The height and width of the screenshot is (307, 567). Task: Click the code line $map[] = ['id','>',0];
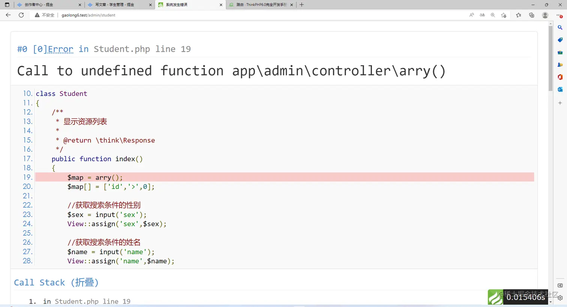tap(111, 187)
